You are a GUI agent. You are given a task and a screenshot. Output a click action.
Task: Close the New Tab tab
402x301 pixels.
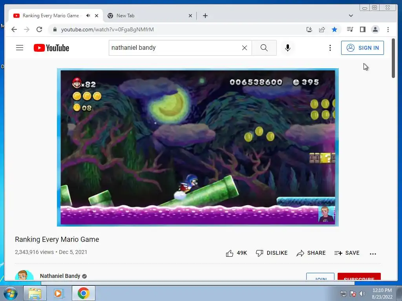tap(190, 16)
